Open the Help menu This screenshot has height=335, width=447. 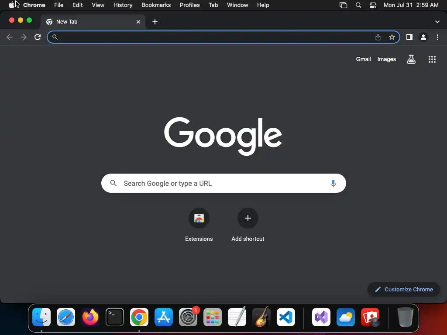263,5
